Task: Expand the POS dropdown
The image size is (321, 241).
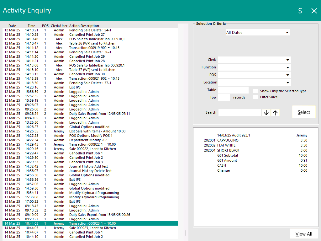Action: coord(254,75)
